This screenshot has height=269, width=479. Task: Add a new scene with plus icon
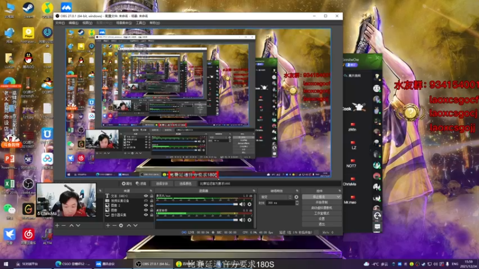pos(57,225)
